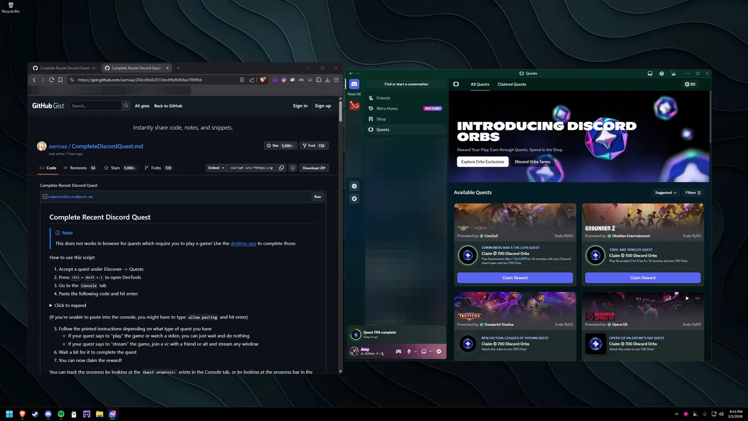Click the browser address bar URL

click(140, 80)
